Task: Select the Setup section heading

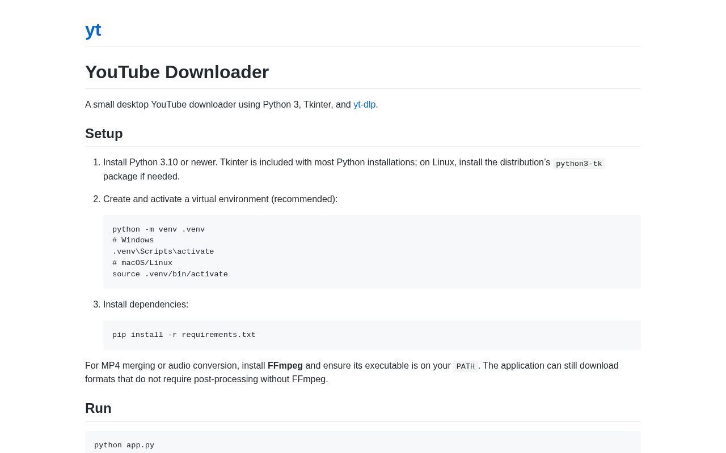Action: point(104,134)
